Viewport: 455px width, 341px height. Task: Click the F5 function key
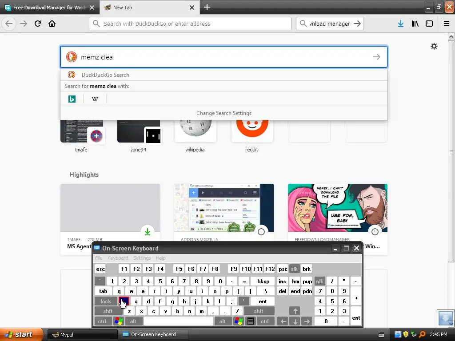(179, 269)
